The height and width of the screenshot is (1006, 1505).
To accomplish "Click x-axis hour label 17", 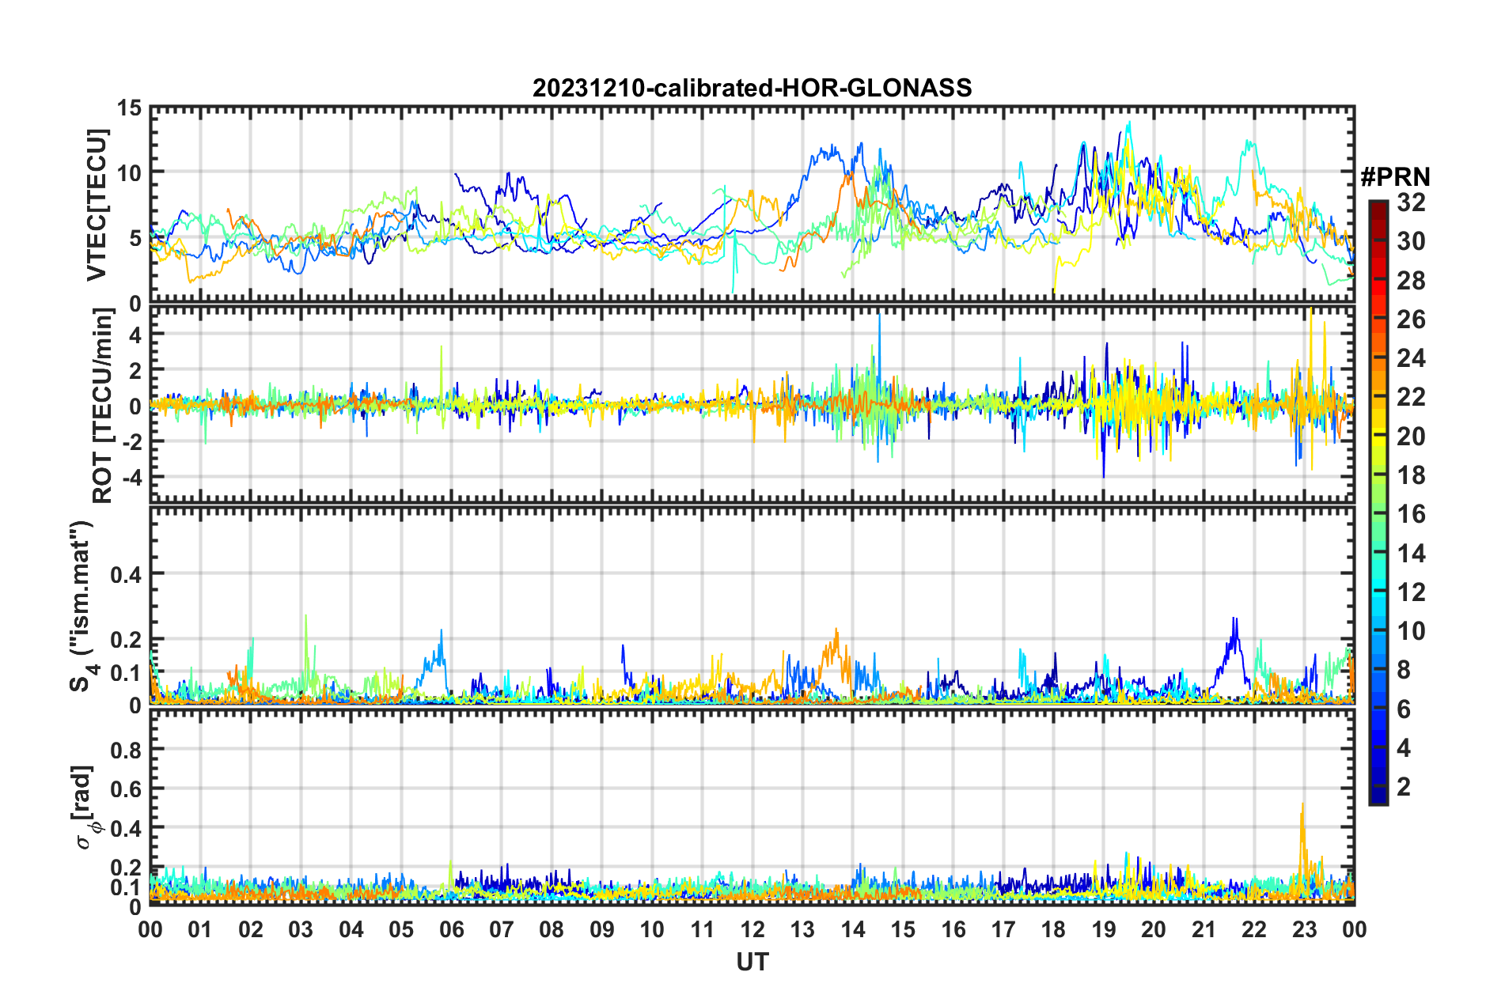I will [x=1003, y=930].
